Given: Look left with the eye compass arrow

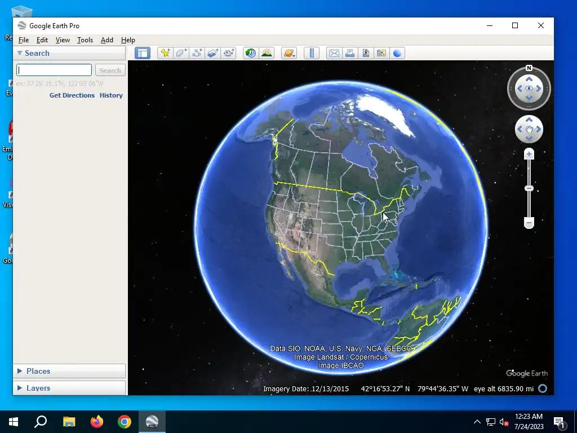Looking at the screenshot, I should point(520,89).
